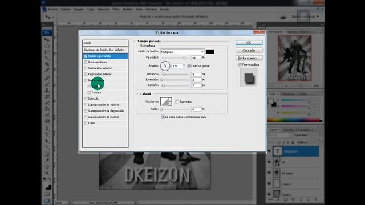Open the layer blend mode dropdown in Capas
Viewport: 365px width, 205px height.
tap(280, 135)
